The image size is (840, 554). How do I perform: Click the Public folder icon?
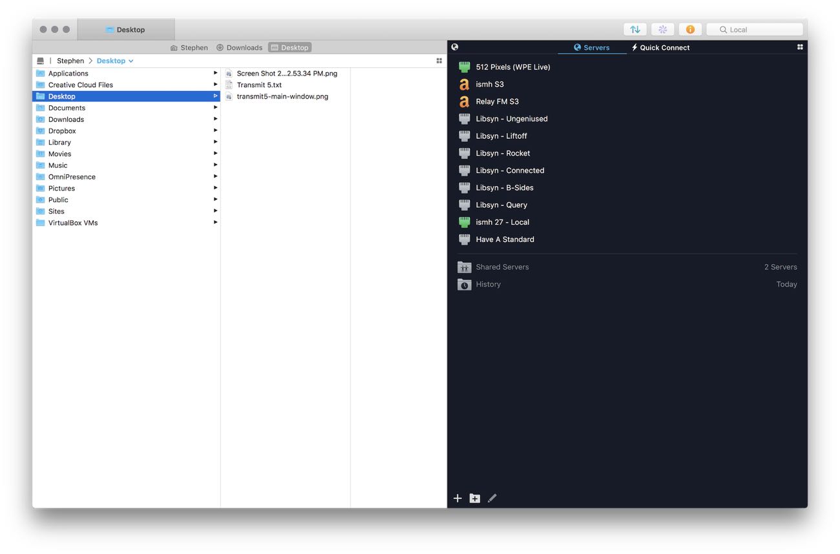pyautogui.click(x=41, y=200)
